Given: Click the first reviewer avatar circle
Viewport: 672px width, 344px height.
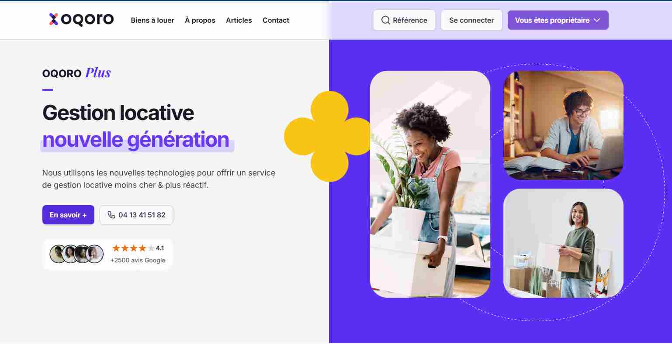Looking at the screenshot, I should (x=58, y=254).
